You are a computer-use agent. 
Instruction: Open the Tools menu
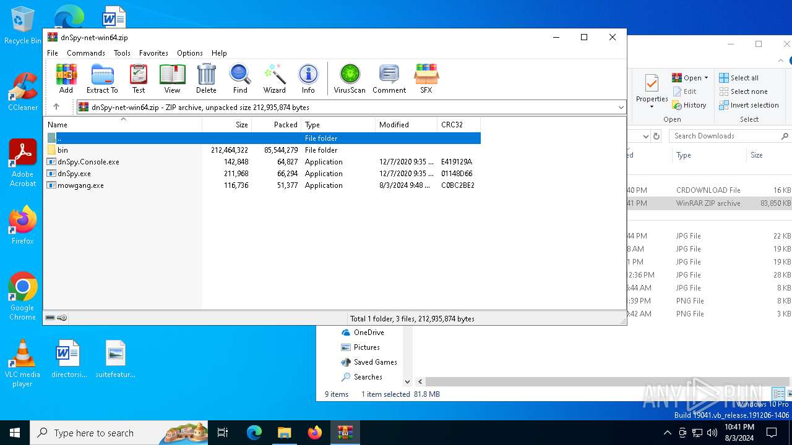coord(122,53)
